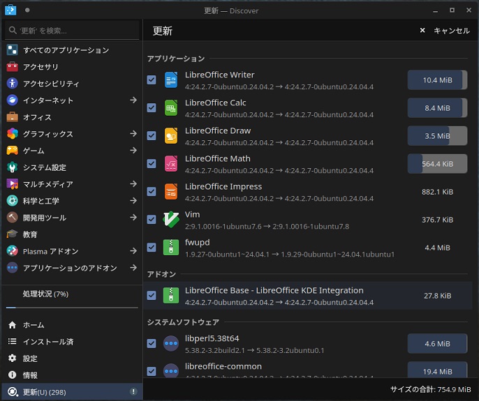Click the LibreOffice Writer app icon
This screenshot has width=479, height=401.
pos(171,80)
